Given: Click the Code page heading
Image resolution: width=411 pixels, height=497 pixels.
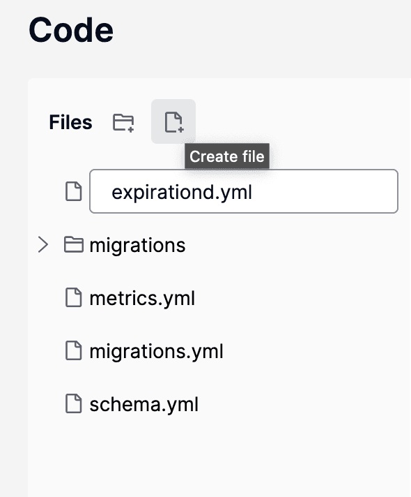Looking at the screenshot, I should pos(71,30).
